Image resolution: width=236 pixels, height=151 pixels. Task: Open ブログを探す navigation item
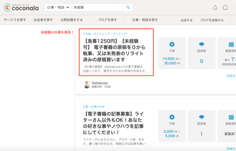(x=107, y=20)
